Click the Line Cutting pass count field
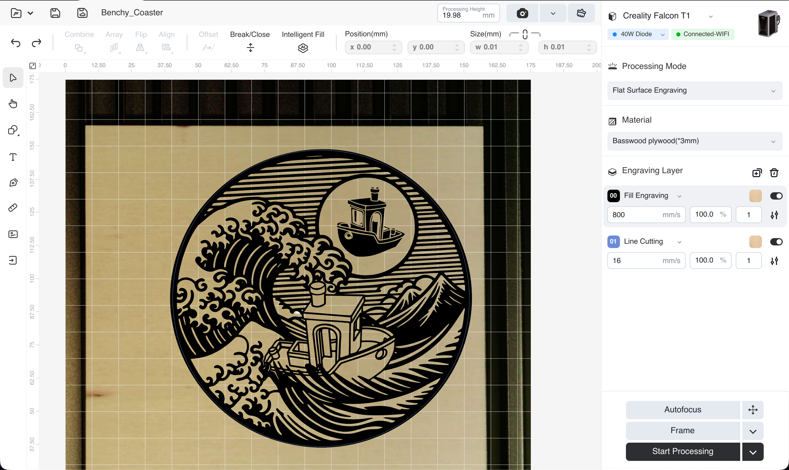This screenshot has width=789, height=470. click(x=748, y=261)
